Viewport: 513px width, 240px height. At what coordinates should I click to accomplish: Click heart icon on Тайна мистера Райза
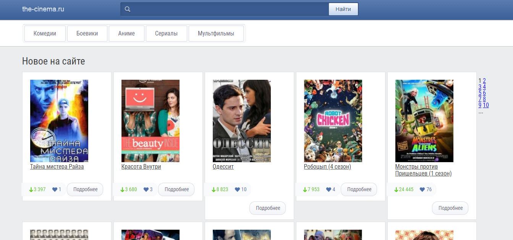click(55, 190)
